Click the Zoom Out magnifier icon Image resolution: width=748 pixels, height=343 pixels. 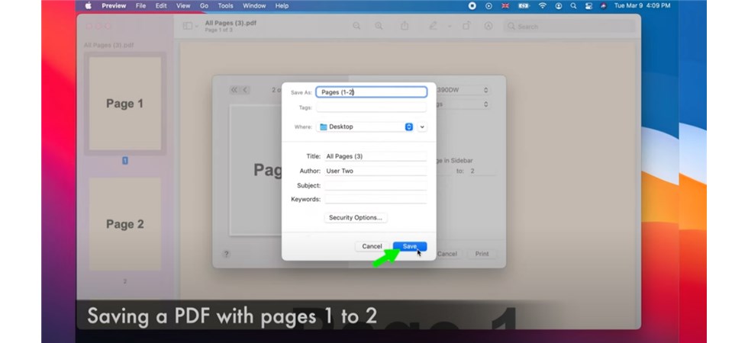[x=356, y=26]
